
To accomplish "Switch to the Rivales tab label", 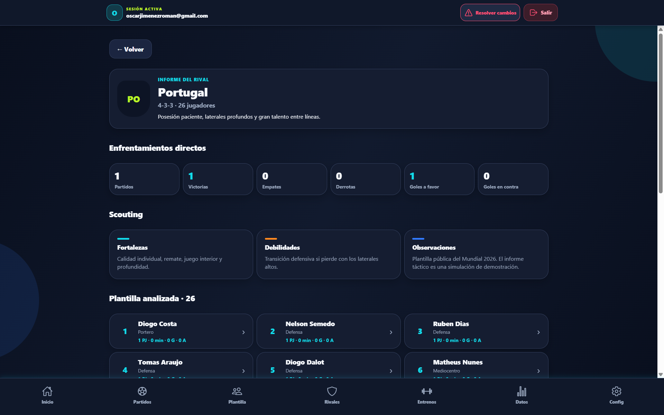I will pyautogui.click(x=332, y=402).
